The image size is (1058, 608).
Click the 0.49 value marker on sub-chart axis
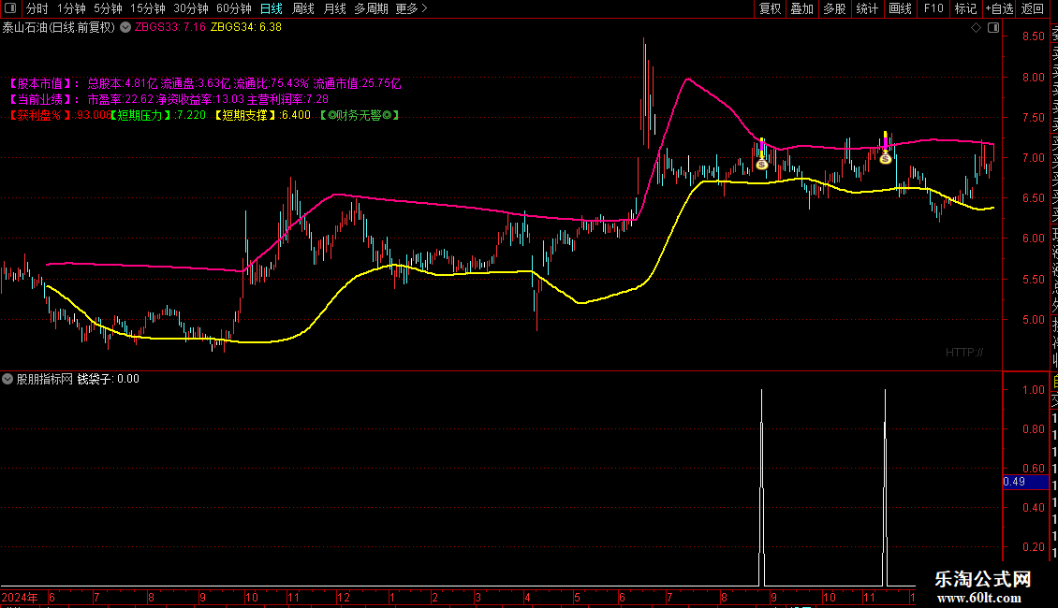coord(1025,482)
